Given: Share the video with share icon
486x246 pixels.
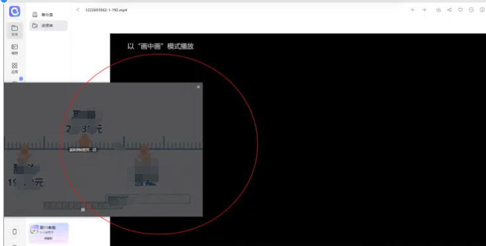Looking at the screenshot, I should (x=449, y=10).
